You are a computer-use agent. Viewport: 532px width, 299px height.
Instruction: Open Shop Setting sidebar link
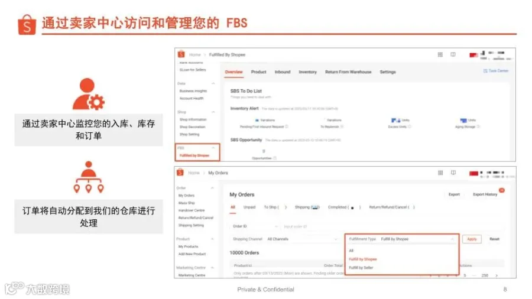pos(189,134)
